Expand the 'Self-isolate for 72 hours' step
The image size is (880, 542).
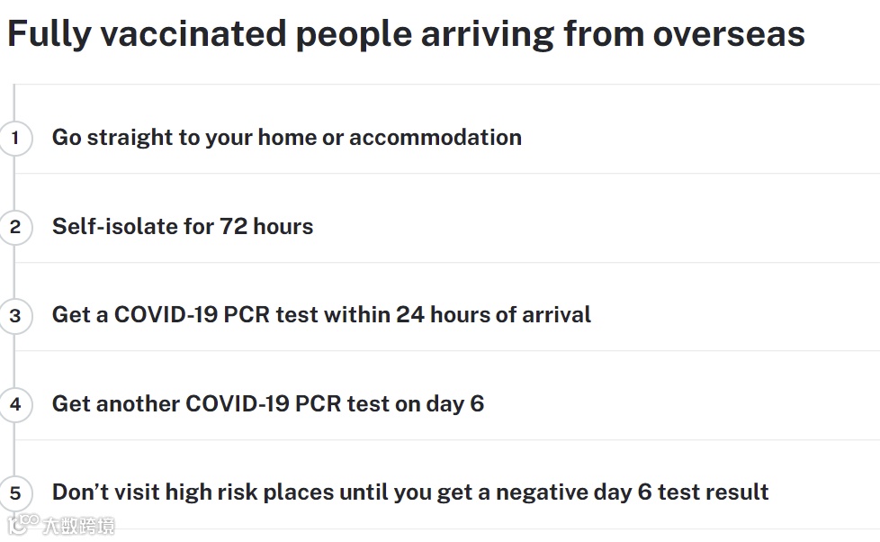click(x=182, y=226)
